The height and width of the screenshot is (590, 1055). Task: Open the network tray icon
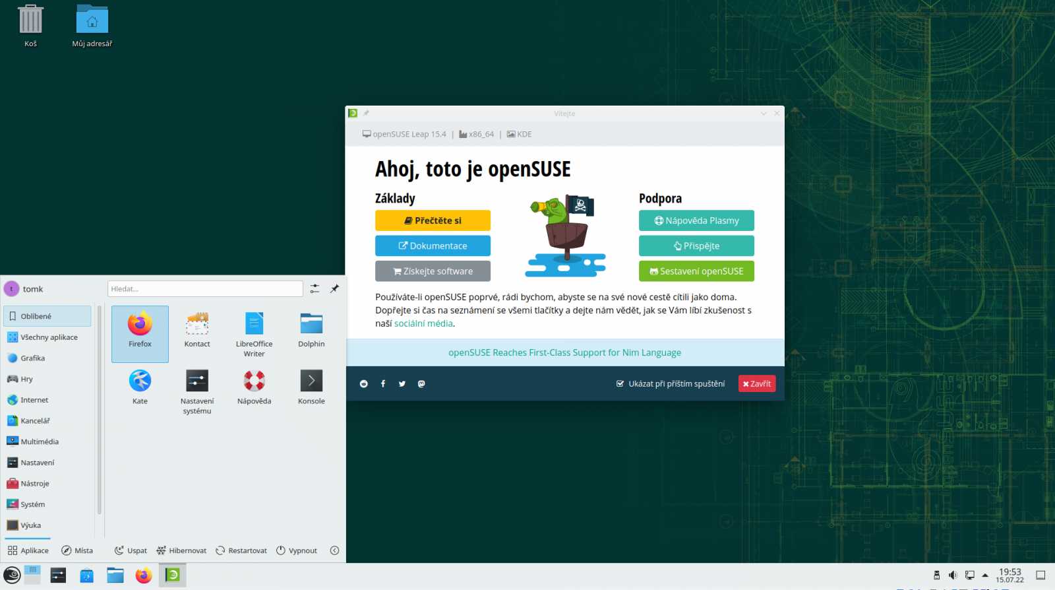pyautogui.click(x=969, y=575)
